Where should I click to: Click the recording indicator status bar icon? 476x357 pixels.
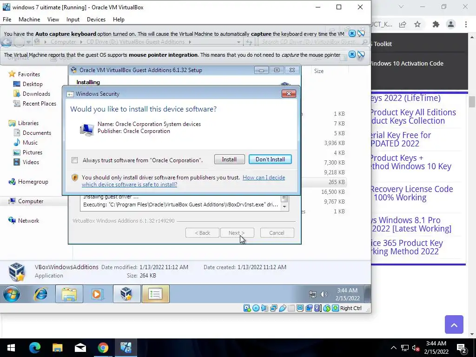309,308
